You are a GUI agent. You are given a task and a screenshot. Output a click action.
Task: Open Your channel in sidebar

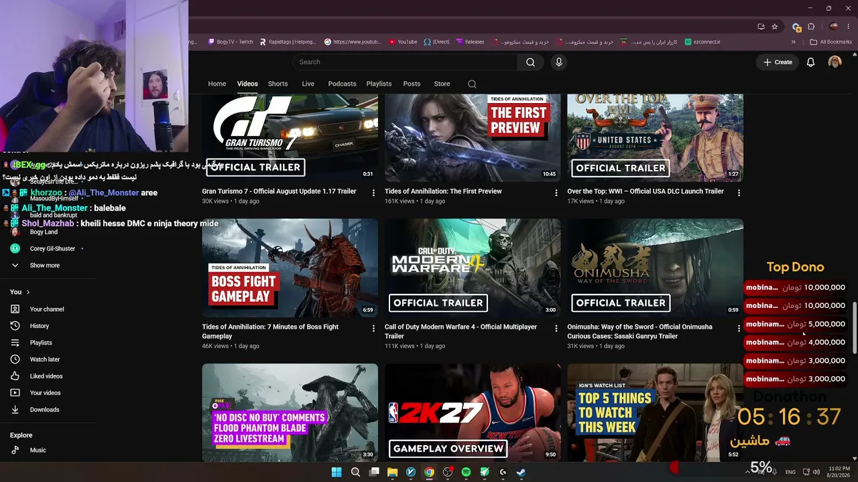click(x=47, y=309)
